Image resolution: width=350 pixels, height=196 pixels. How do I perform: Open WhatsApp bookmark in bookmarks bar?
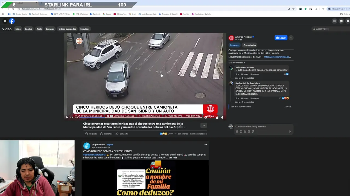coord(80,14)
